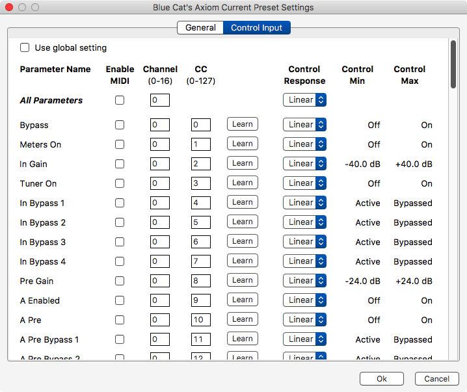Click the In Gain '-40.0 dB' minimum value
467x392 pixels.
[x=362, y=164]
